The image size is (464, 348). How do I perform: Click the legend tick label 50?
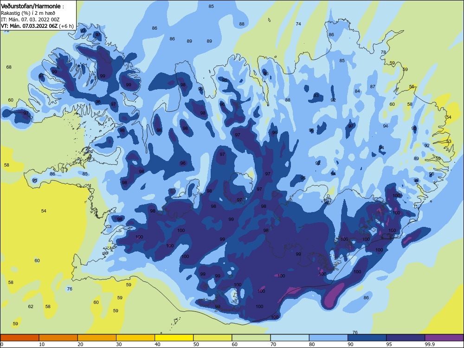196,344
